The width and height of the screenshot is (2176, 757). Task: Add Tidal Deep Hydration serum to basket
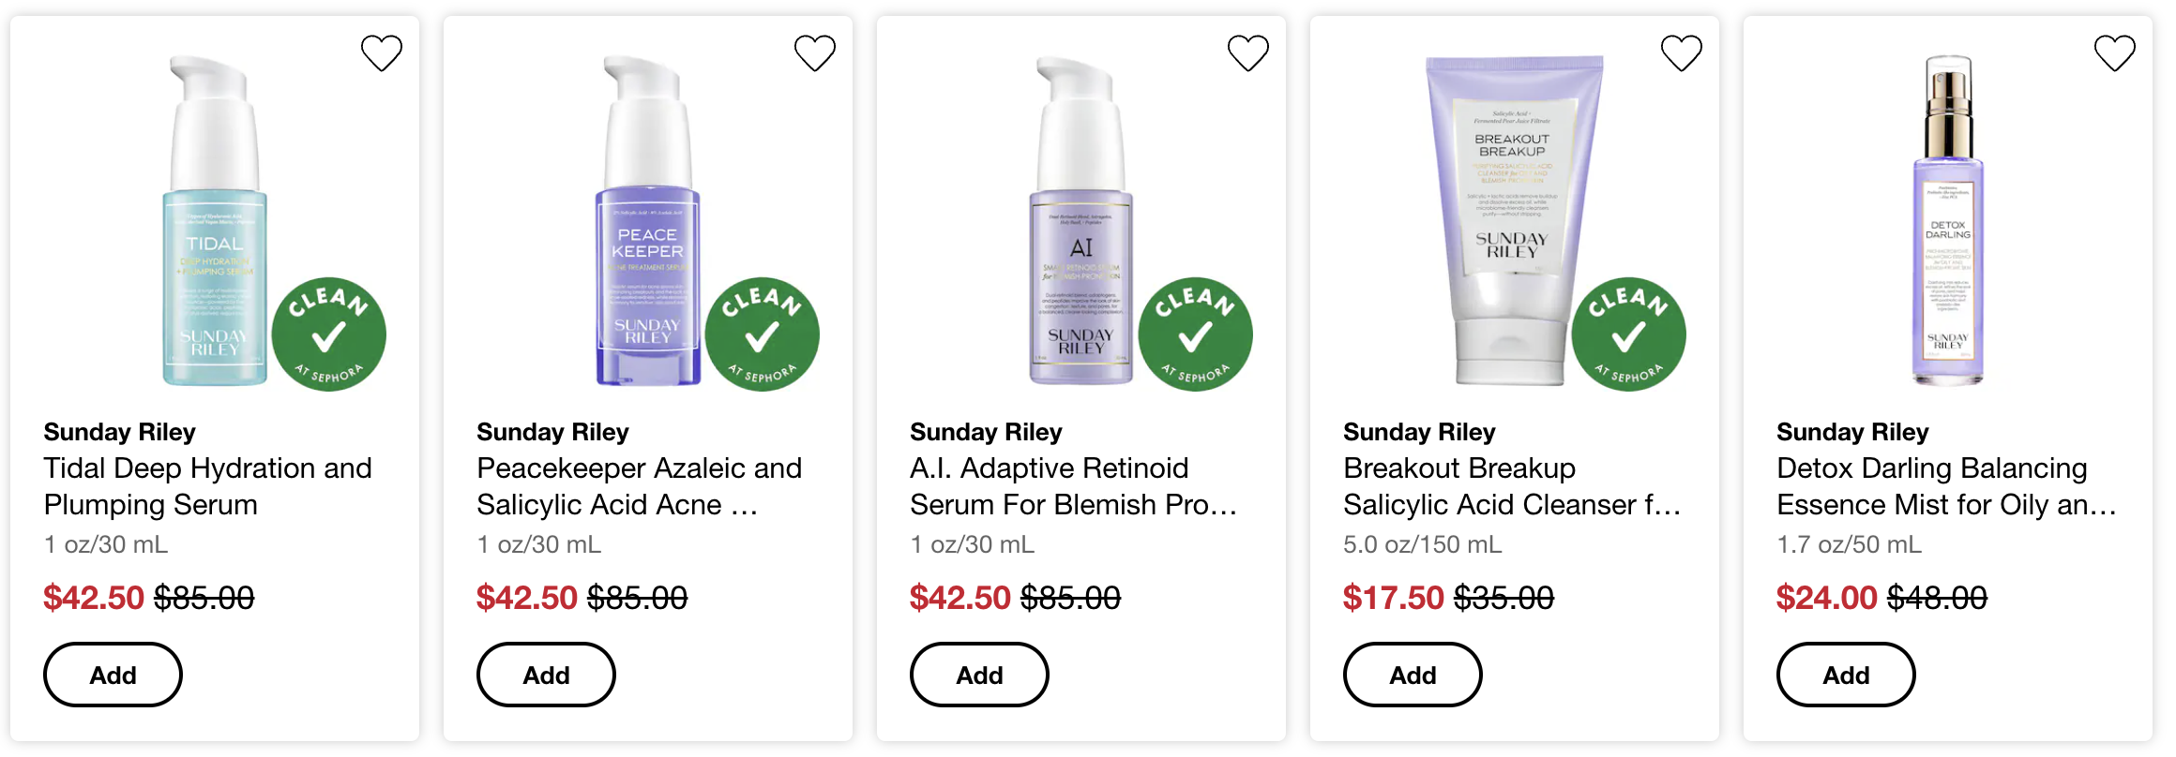[x=113, y=675]
